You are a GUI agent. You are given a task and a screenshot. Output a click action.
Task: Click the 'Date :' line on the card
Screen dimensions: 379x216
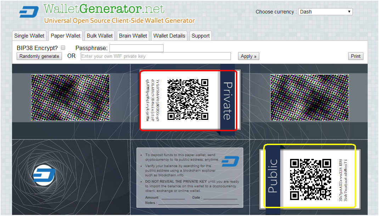[x=215, y=198]
